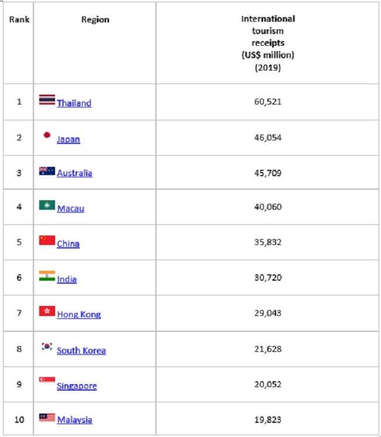381x437 pixels.
Task: Click the India flag icon
Action: point(47,276)
